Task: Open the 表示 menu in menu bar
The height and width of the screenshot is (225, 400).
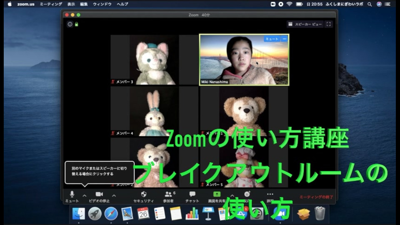Action: click(71, 4)
